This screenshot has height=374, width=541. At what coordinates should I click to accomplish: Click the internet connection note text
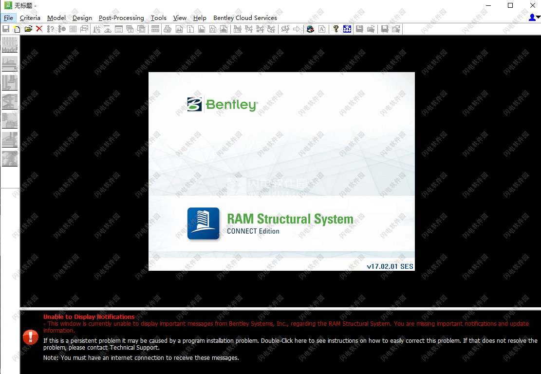pyautogui.click(x=141, y=358)
